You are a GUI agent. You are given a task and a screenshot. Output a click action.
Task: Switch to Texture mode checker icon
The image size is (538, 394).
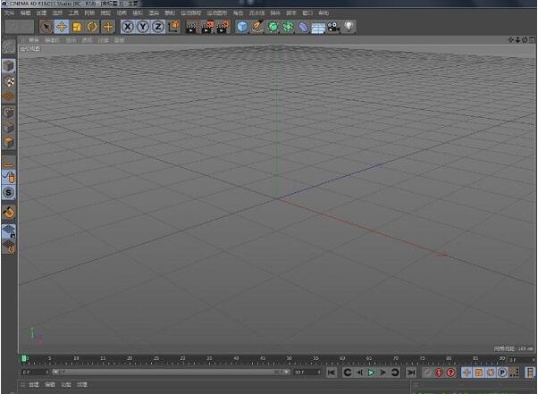(9, 81)
